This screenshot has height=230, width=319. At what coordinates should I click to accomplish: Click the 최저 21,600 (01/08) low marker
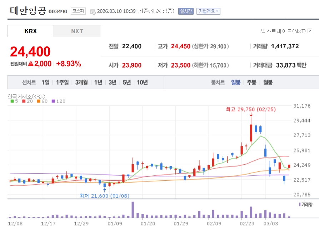coord(104,196)
